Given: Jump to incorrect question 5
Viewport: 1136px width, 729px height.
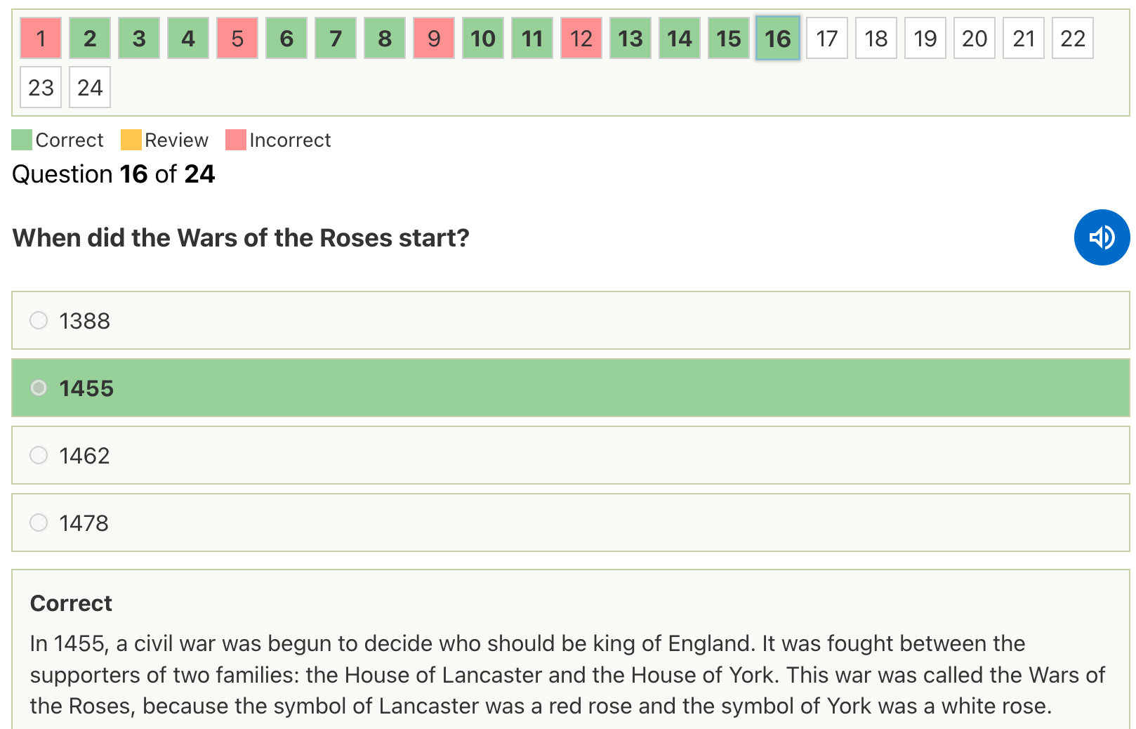Looking at the screenshot, I should point(237,38).
